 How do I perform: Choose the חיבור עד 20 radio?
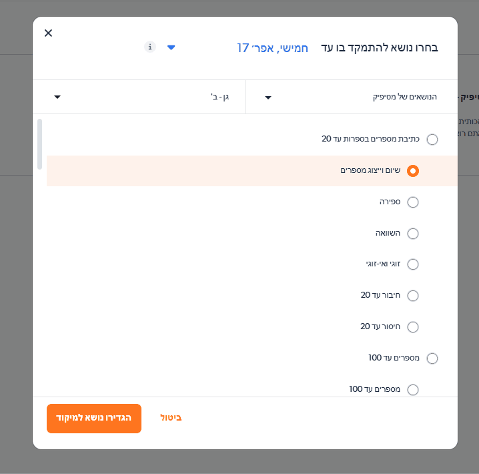coord(413,296)
